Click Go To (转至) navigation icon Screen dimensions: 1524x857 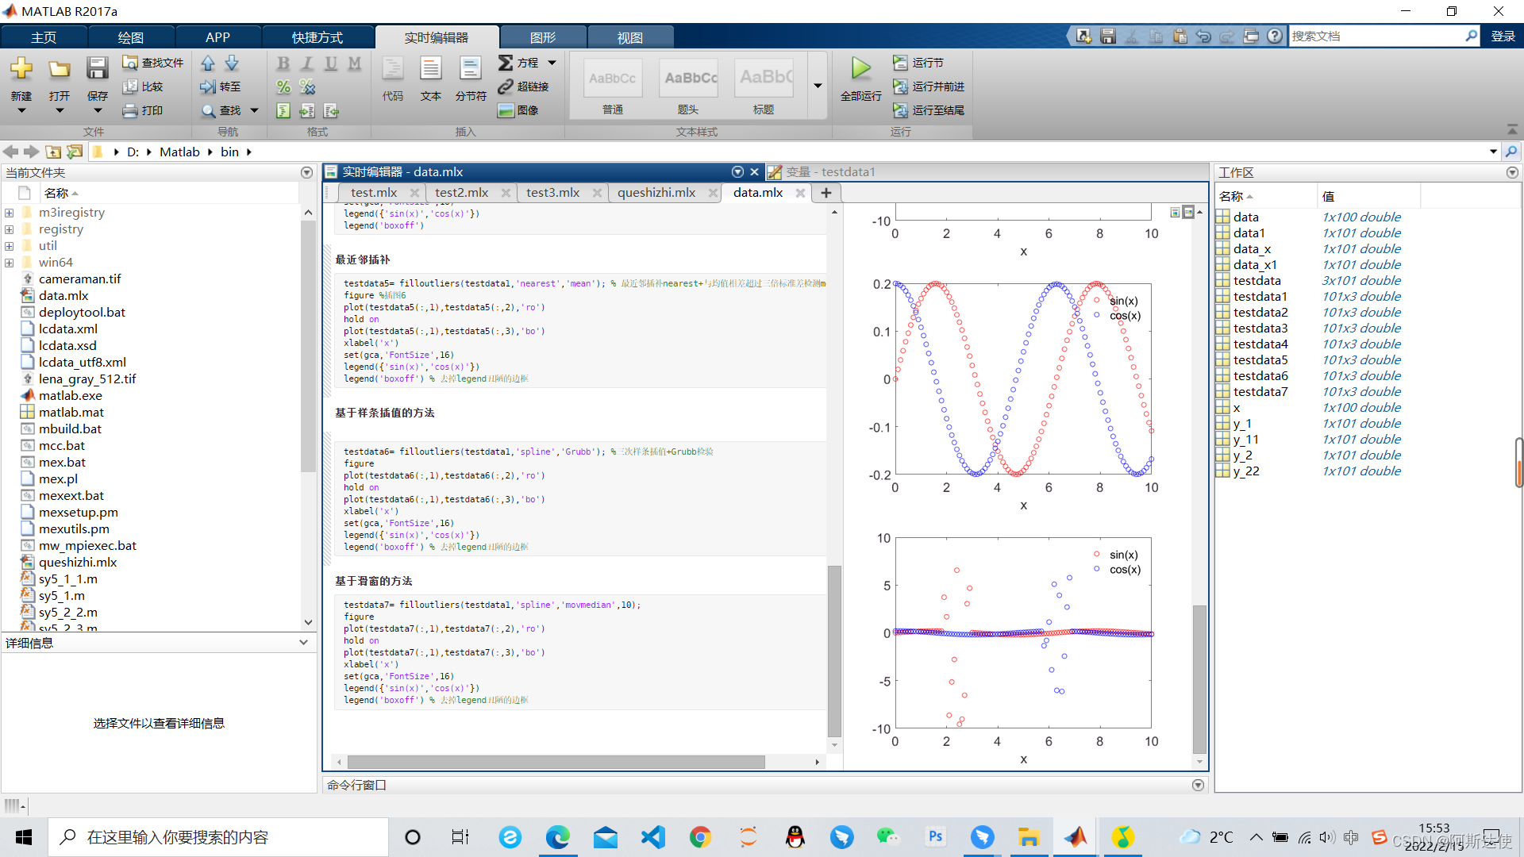pyautogui.click(x=221, y=86)
